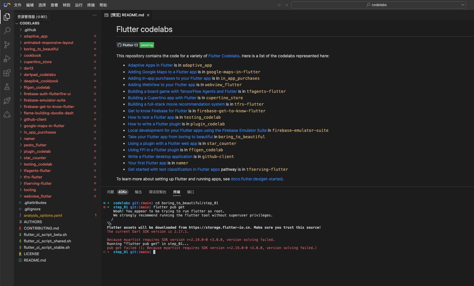The height and width of the screenshot is (286, 474).
Task: Click the app logo in title bar
Action: click(x=7, y=5)
